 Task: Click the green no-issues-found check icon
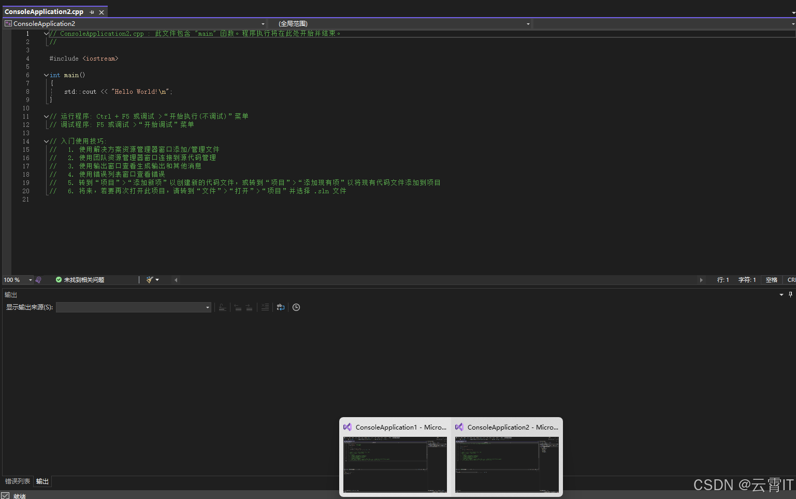[59, 280]
